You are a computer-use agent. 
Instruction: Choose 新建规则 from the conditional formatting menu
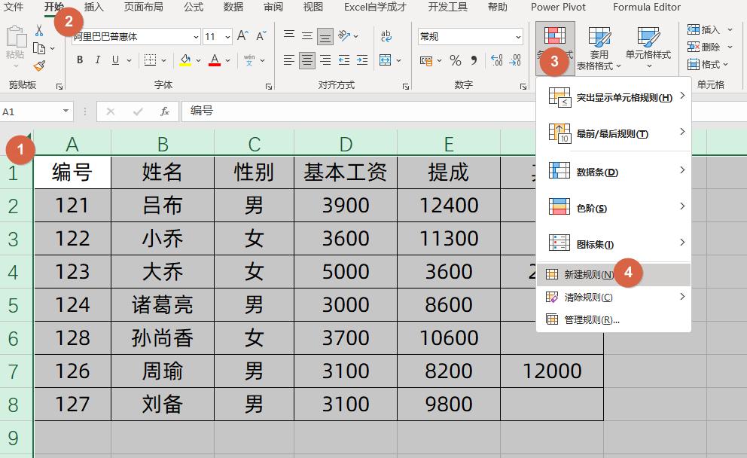click(586, 274)
